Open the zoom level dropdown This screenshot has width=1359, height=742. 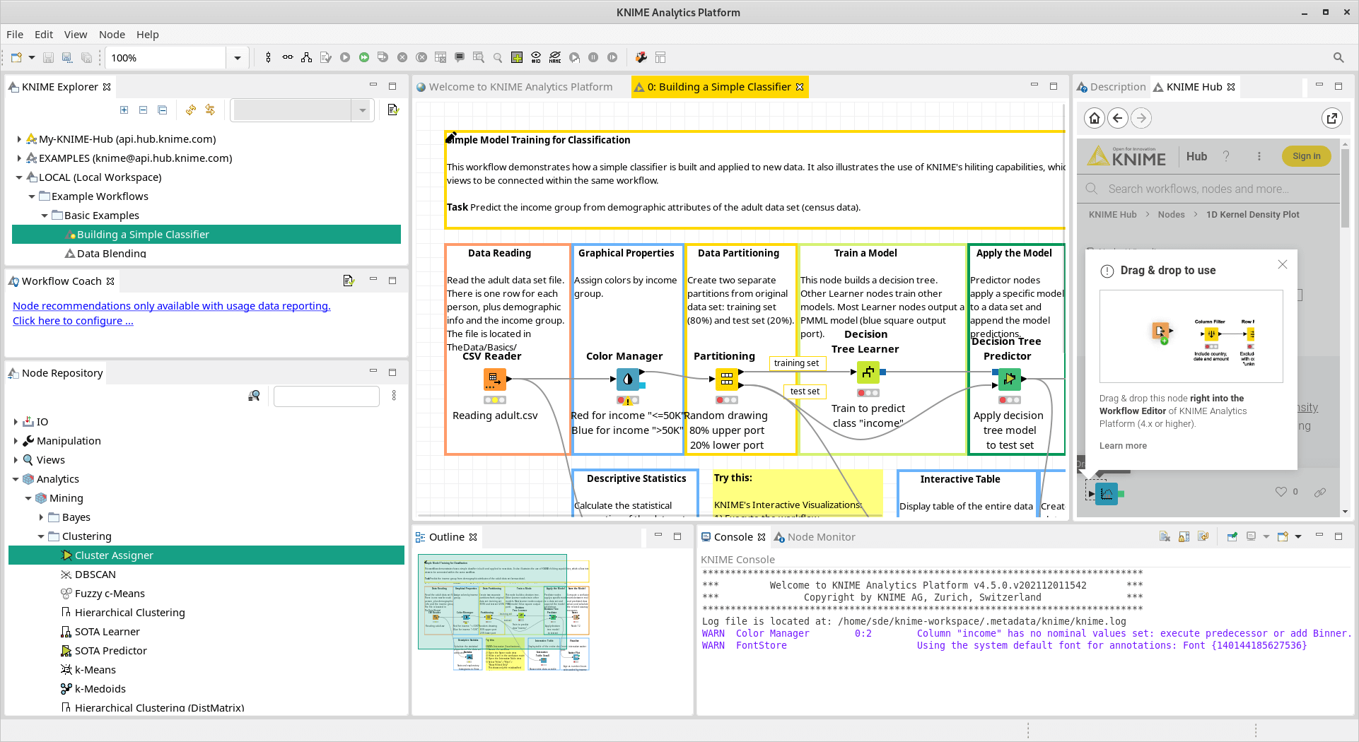coord(238,58)
